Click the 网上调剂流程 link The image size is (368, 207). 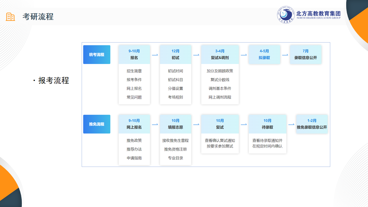(220, 97)
